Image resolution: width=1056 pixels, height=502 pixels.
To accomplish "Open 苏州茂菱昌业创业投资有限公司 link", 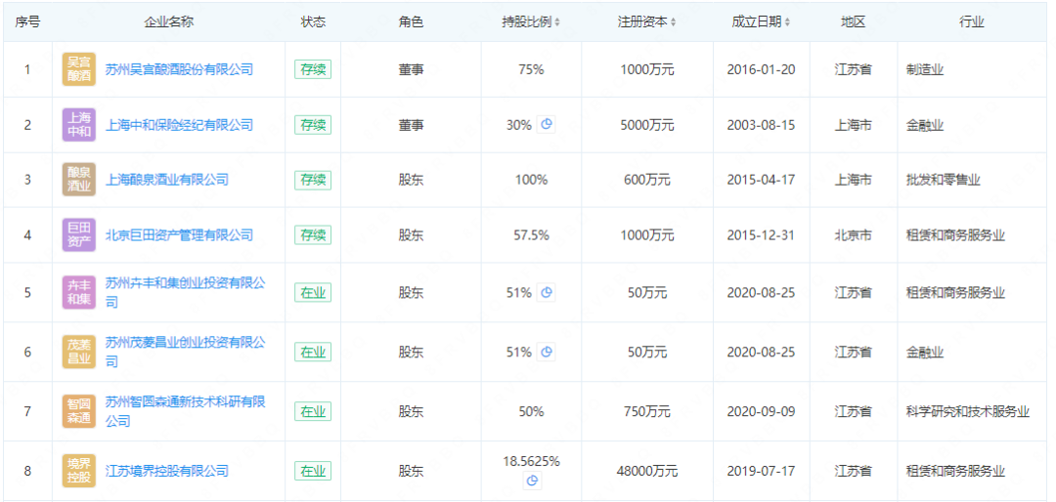I will (185, 352).
